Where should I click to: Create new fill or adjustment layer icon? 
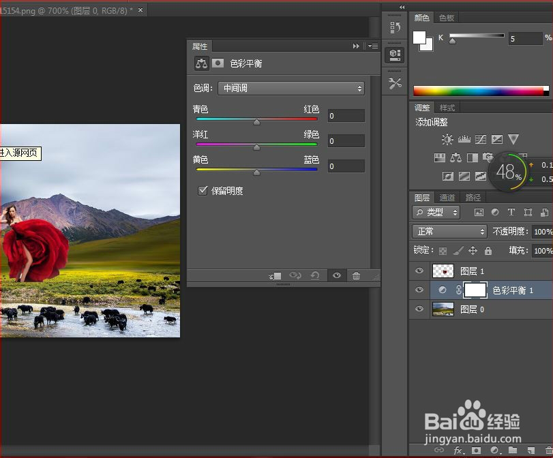[495, 451]
